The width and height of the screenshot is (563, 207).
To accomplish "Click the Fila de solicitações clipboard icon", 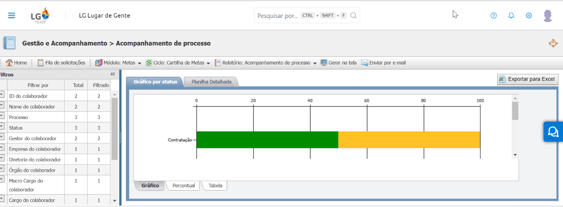I will click(x=40, y=63).
